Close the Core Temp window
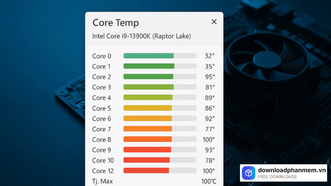 [214, 22]
